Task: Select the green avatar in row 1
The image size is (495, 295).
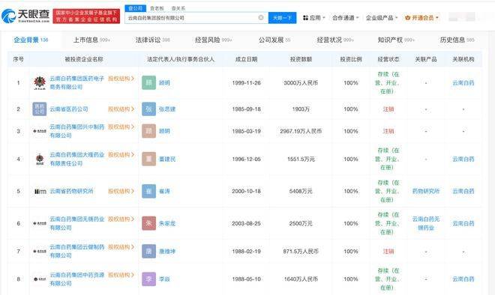Action: (148, 83)
